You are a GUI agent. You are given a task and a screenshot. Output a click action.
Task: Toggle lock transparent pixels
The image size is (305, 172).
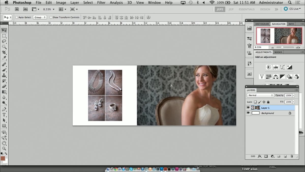pos(255,102)
